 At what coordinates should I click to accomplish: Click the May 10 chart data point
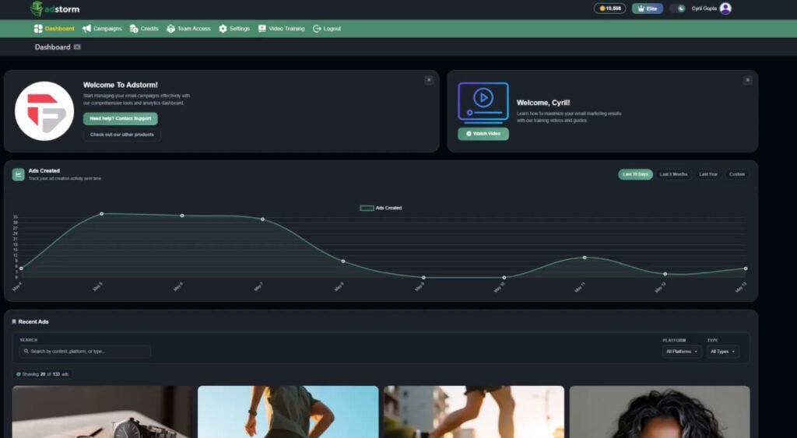click(504, 278)
